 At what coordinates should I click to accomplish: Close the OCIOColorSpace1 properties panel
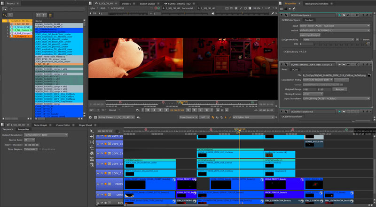(371, 15)
